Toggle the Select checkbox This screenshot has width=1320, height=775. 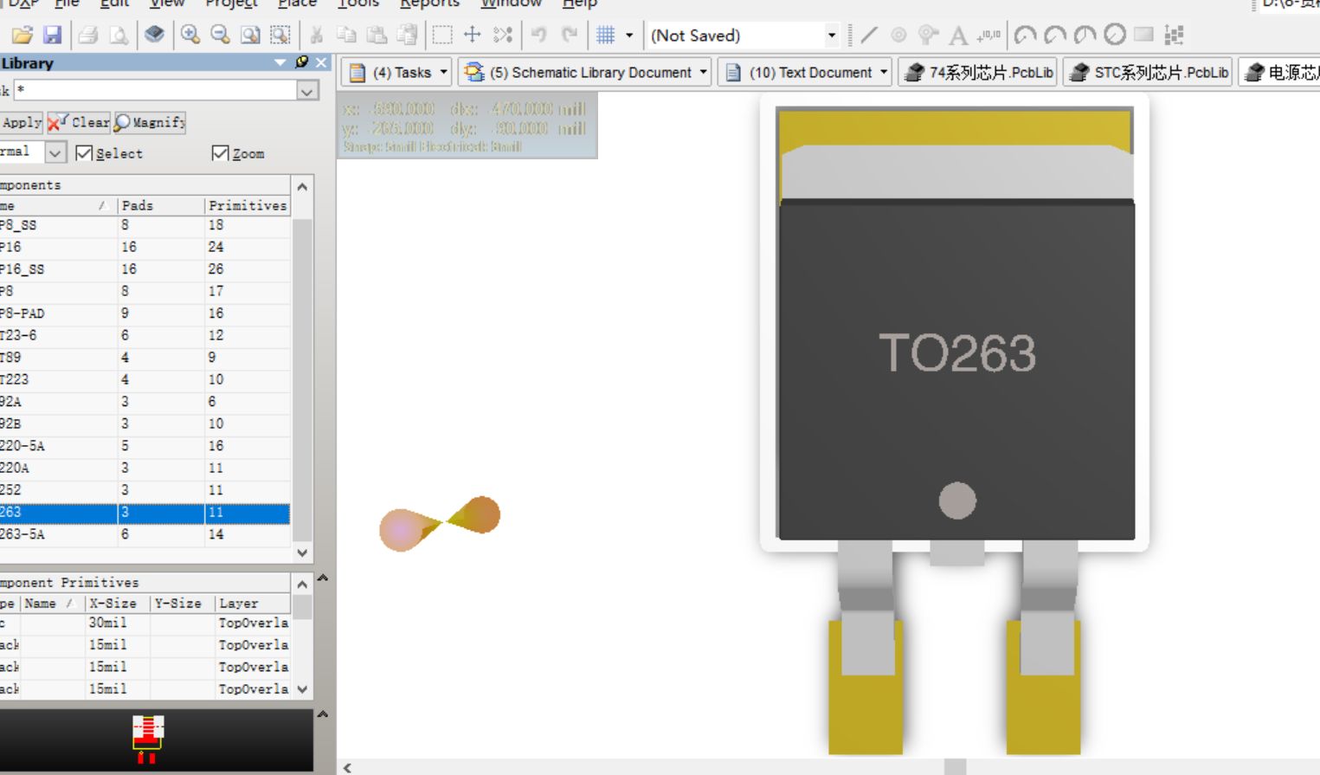[84, 153]
